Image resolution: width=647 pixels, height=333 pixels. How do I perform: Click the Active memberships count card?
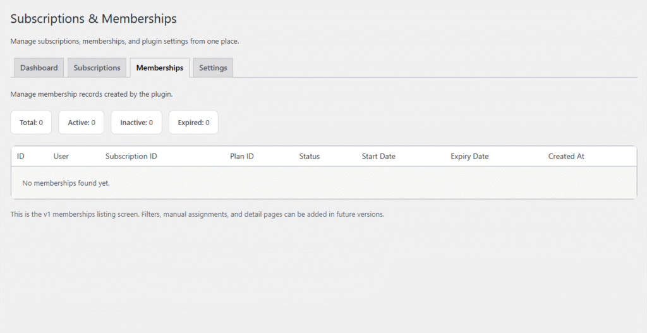[x=82, y=123]
